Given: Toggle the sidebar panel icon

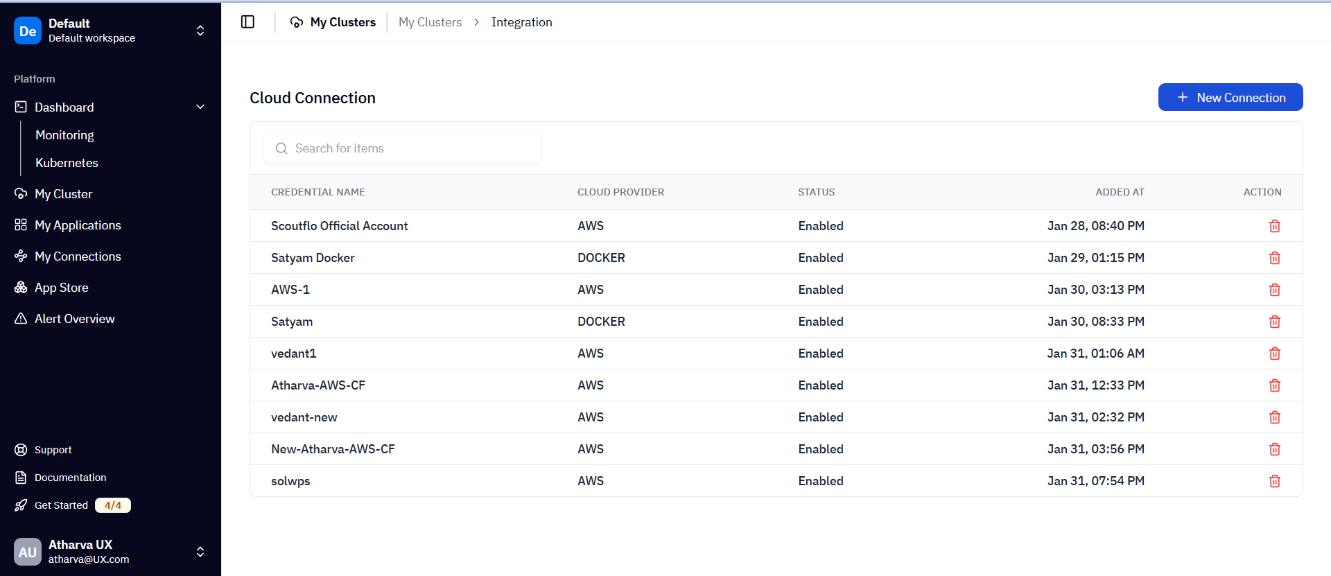Looking at the screenshot, I should click(247, 22).
